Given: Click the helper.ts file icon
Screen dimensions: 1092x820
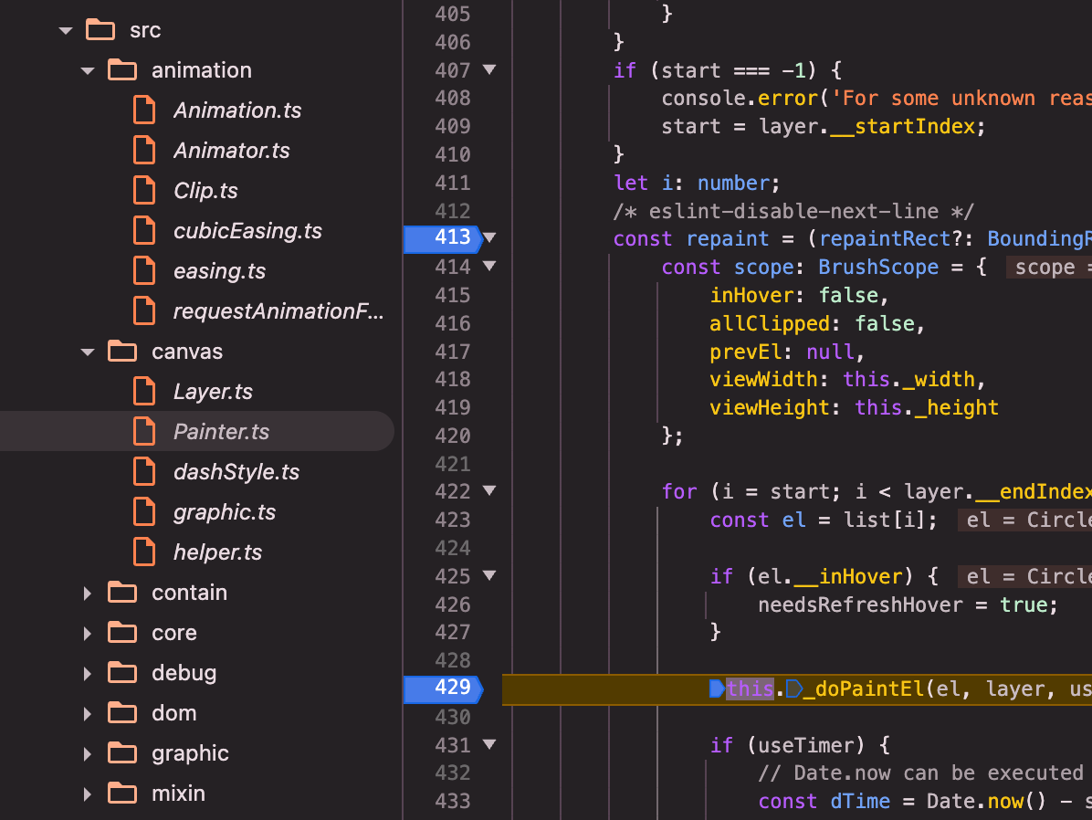Looking at the screenshot, I should 144,552.
